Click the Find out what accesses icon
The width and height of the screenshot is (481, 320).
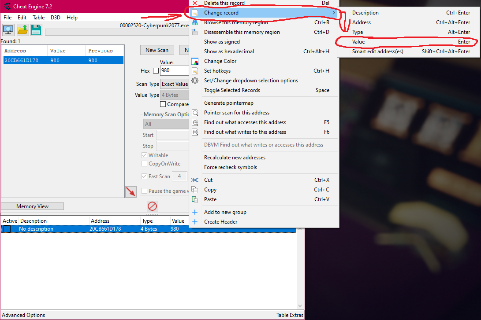pyautogui.click(x=195, y=122)
